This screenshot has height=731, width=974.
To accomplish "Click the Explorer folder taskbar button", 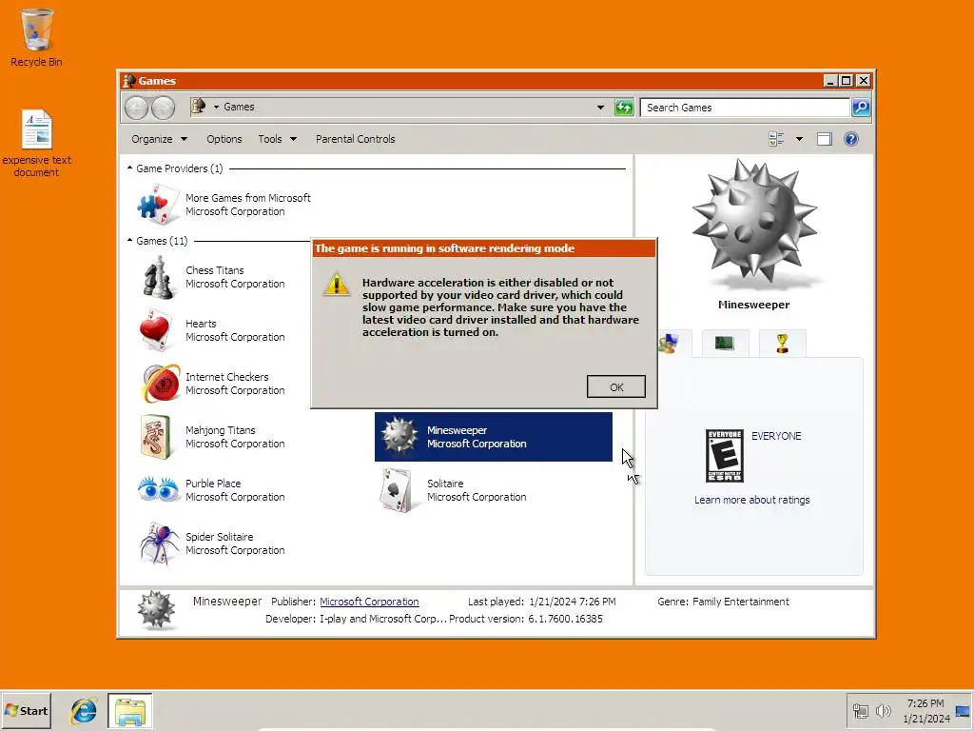I will pos(129,711).
